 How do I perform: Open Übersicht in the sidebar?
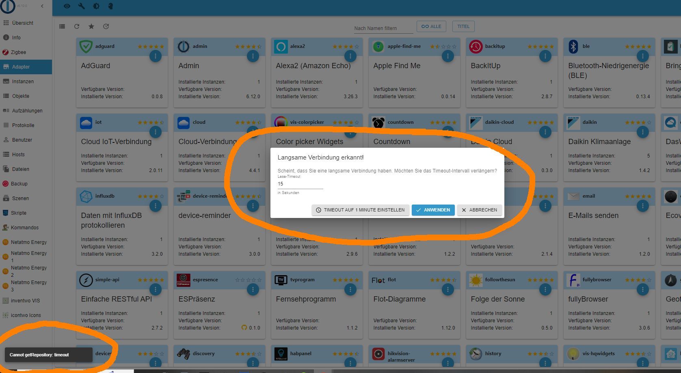[26, 23]
